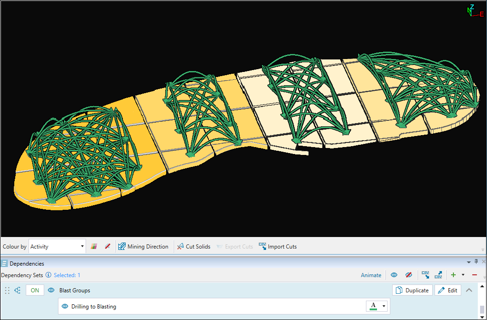Viewport: 487px width, 320px height.
Task: Toggle Blast Groups visibility eye
Action: coord(51,290)
